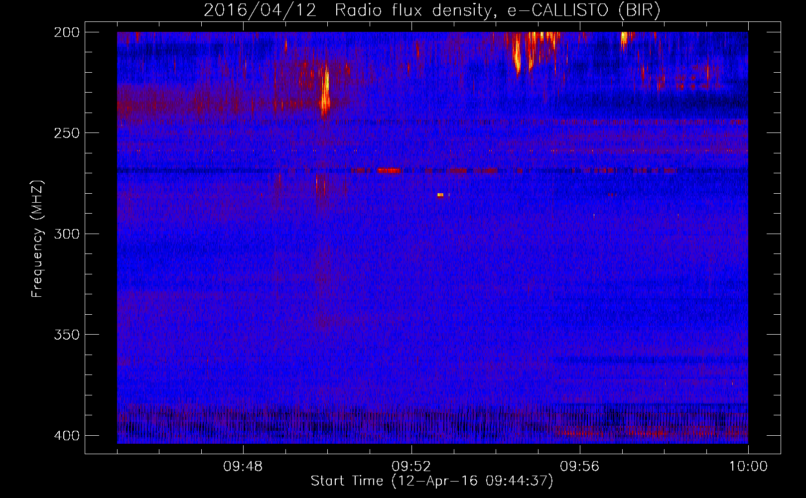Screen dimensions: 806x498
Task: Click the bright radio burst near 09:50, 230 MHz
Action: click(x=325, y=91)
